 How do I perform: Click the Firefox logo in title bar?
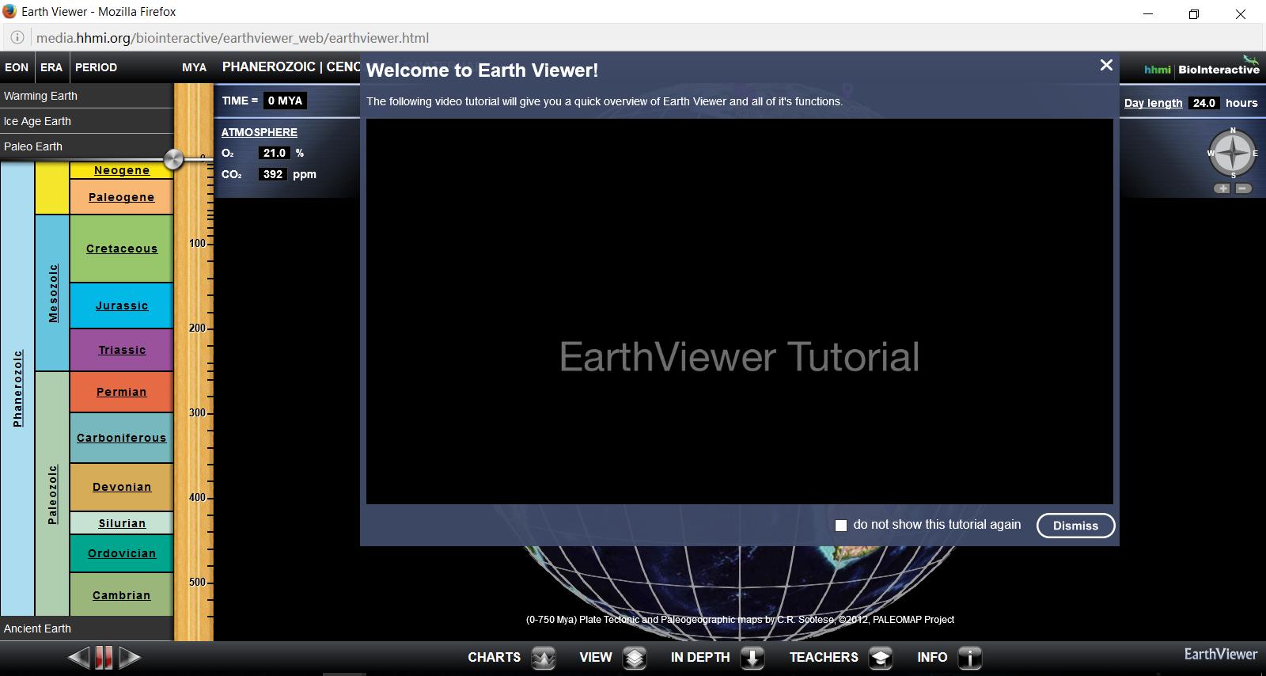[x=9, y=12]
